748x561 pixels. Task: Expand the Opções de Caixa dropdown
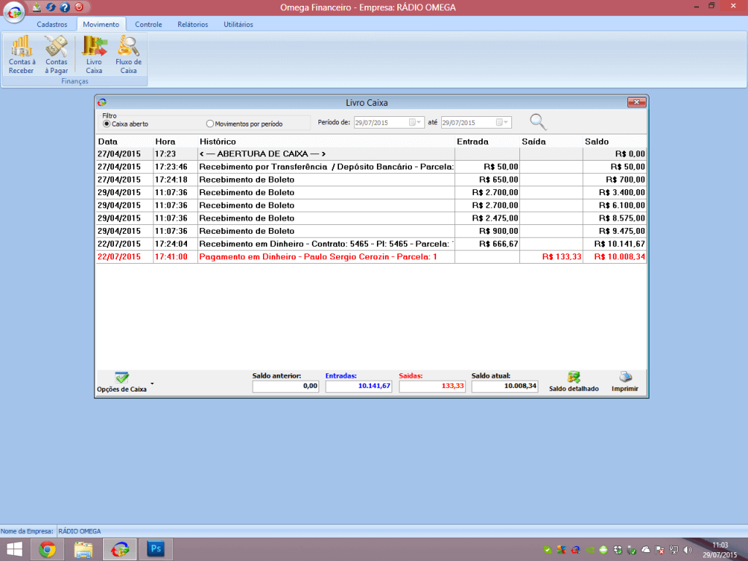tap(152, 383)
